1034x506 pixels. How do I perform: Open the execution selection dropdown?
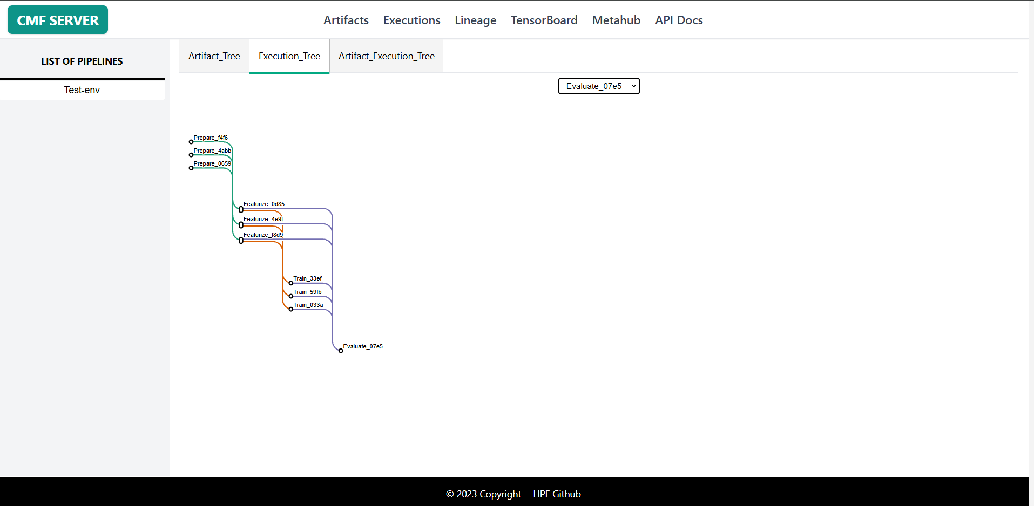(599, 86)
